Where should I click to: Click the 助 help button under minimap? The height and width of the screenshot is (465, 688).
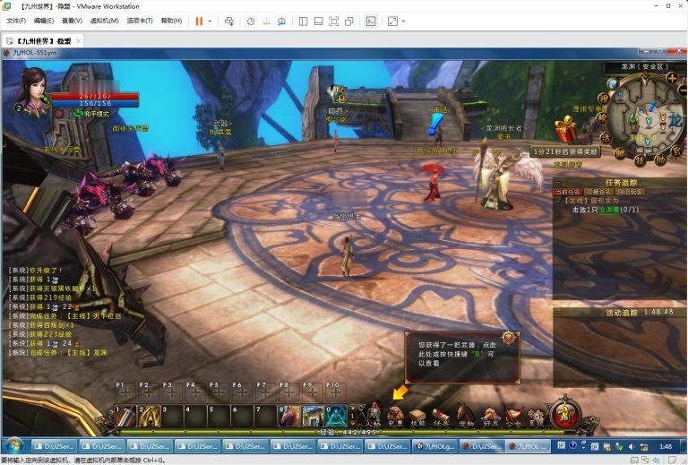pyautogui.click(x=659, y=159)
